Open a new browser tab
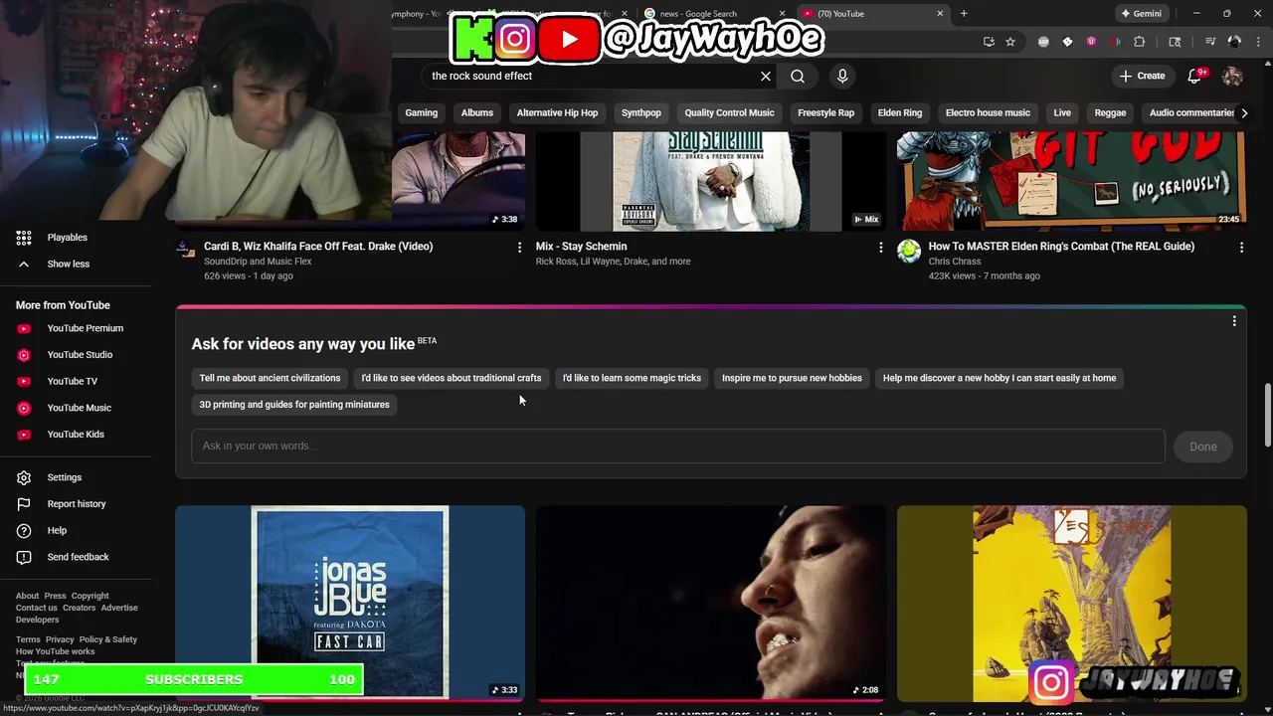This screenshot has width=1273, height=716. (x=964, y=14)
